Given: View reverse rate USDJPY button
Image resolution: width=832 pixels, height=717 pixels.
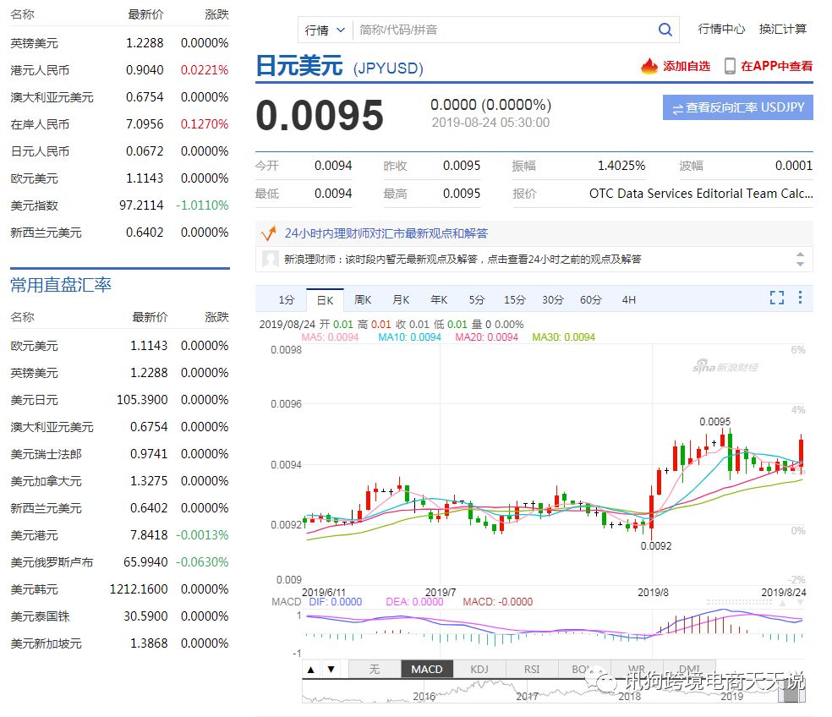Looking at the screenshot, I should click(x=737, y=107).
